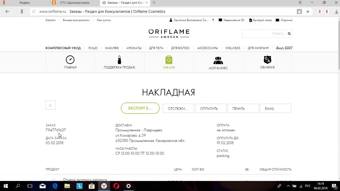Open the Ароматы category

pos(134,48)
